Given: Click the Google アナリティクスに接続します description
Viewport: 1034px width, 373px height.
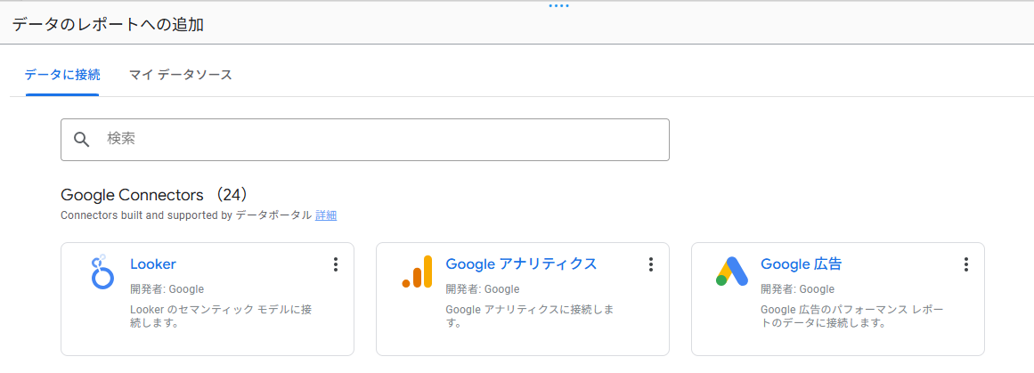Looking at the screenshot, I should click(x=530, y=316).
